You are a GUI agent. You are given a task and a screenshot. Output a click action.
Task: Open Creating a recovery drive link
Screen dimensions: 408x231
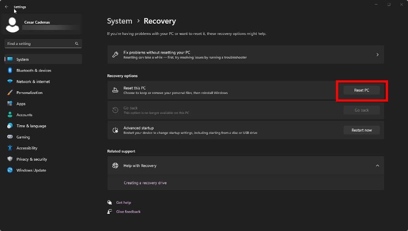(145, 183)
